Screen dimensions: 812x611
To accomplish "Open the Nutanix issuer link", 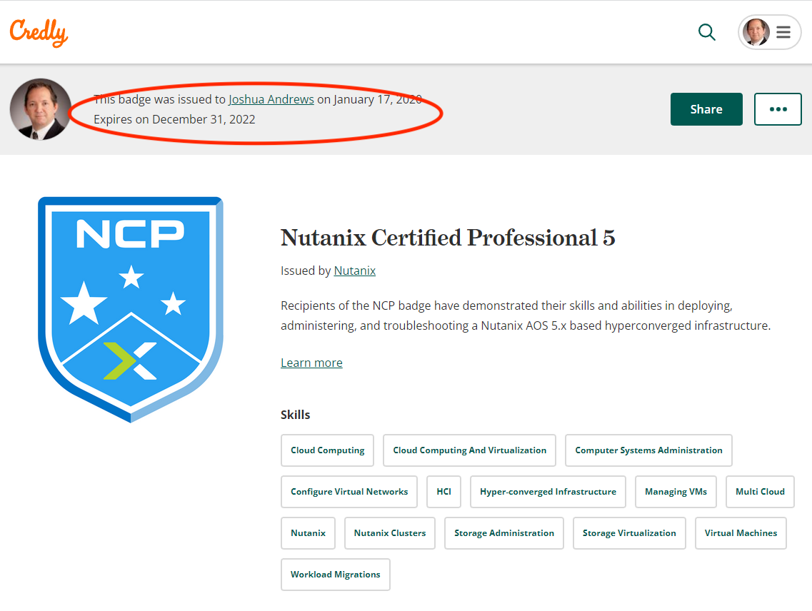I will (355, 271).
